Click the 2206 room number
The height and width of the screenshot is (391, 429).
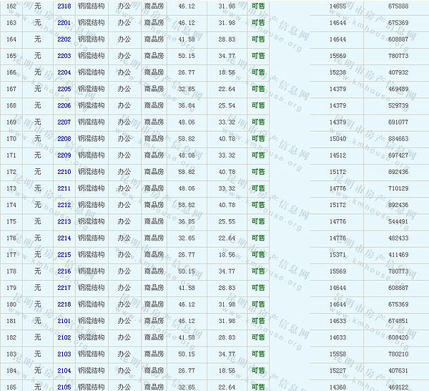click(64, 105)
